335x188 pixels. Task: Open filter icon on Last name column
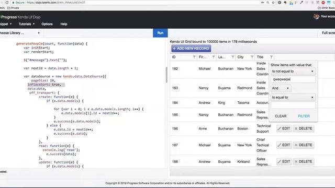point(232,57)
